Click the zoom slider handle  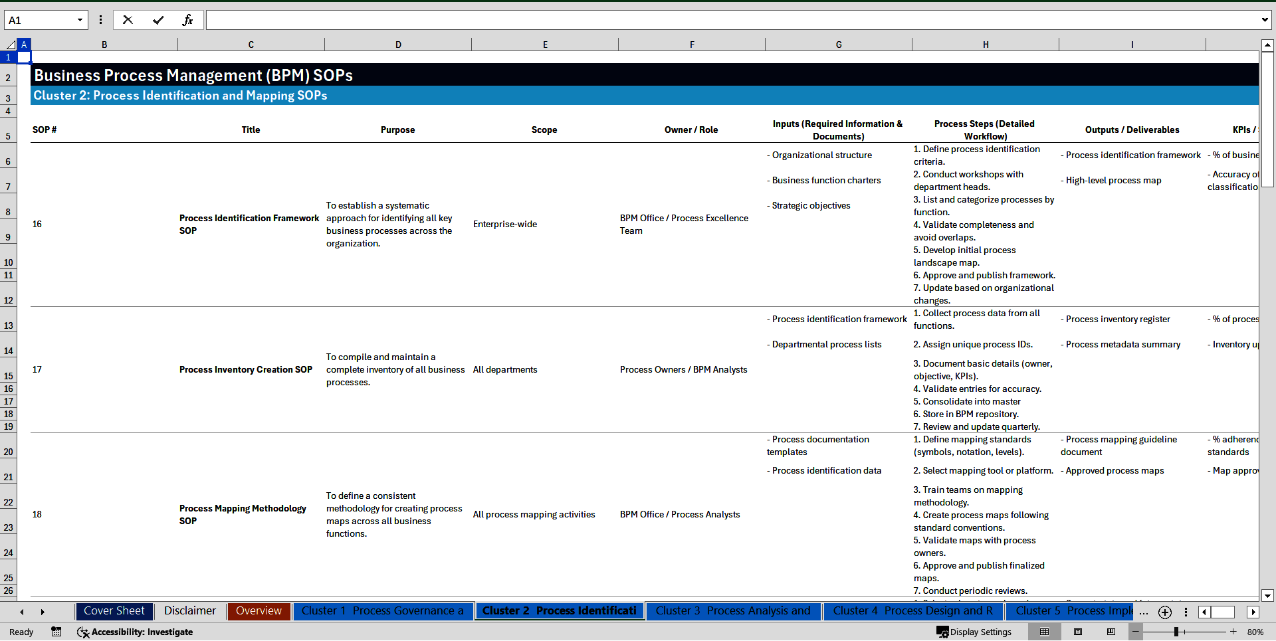(1176, 632)
